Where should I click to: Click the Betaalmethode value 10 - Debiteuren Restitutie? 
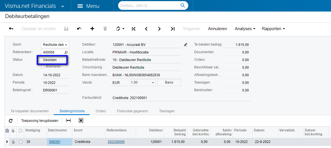(132, 60)
